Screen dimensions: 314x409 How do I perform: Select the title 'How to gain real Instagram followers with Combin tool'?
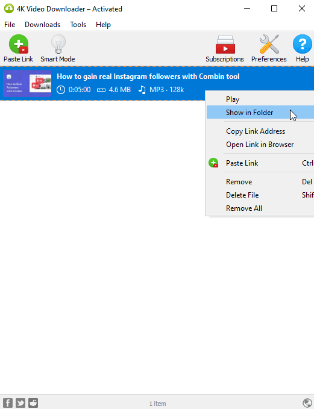[148, 76]
